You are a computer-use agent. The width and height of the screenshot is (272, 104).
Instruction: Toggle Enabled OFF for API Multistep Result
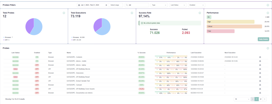37,77
